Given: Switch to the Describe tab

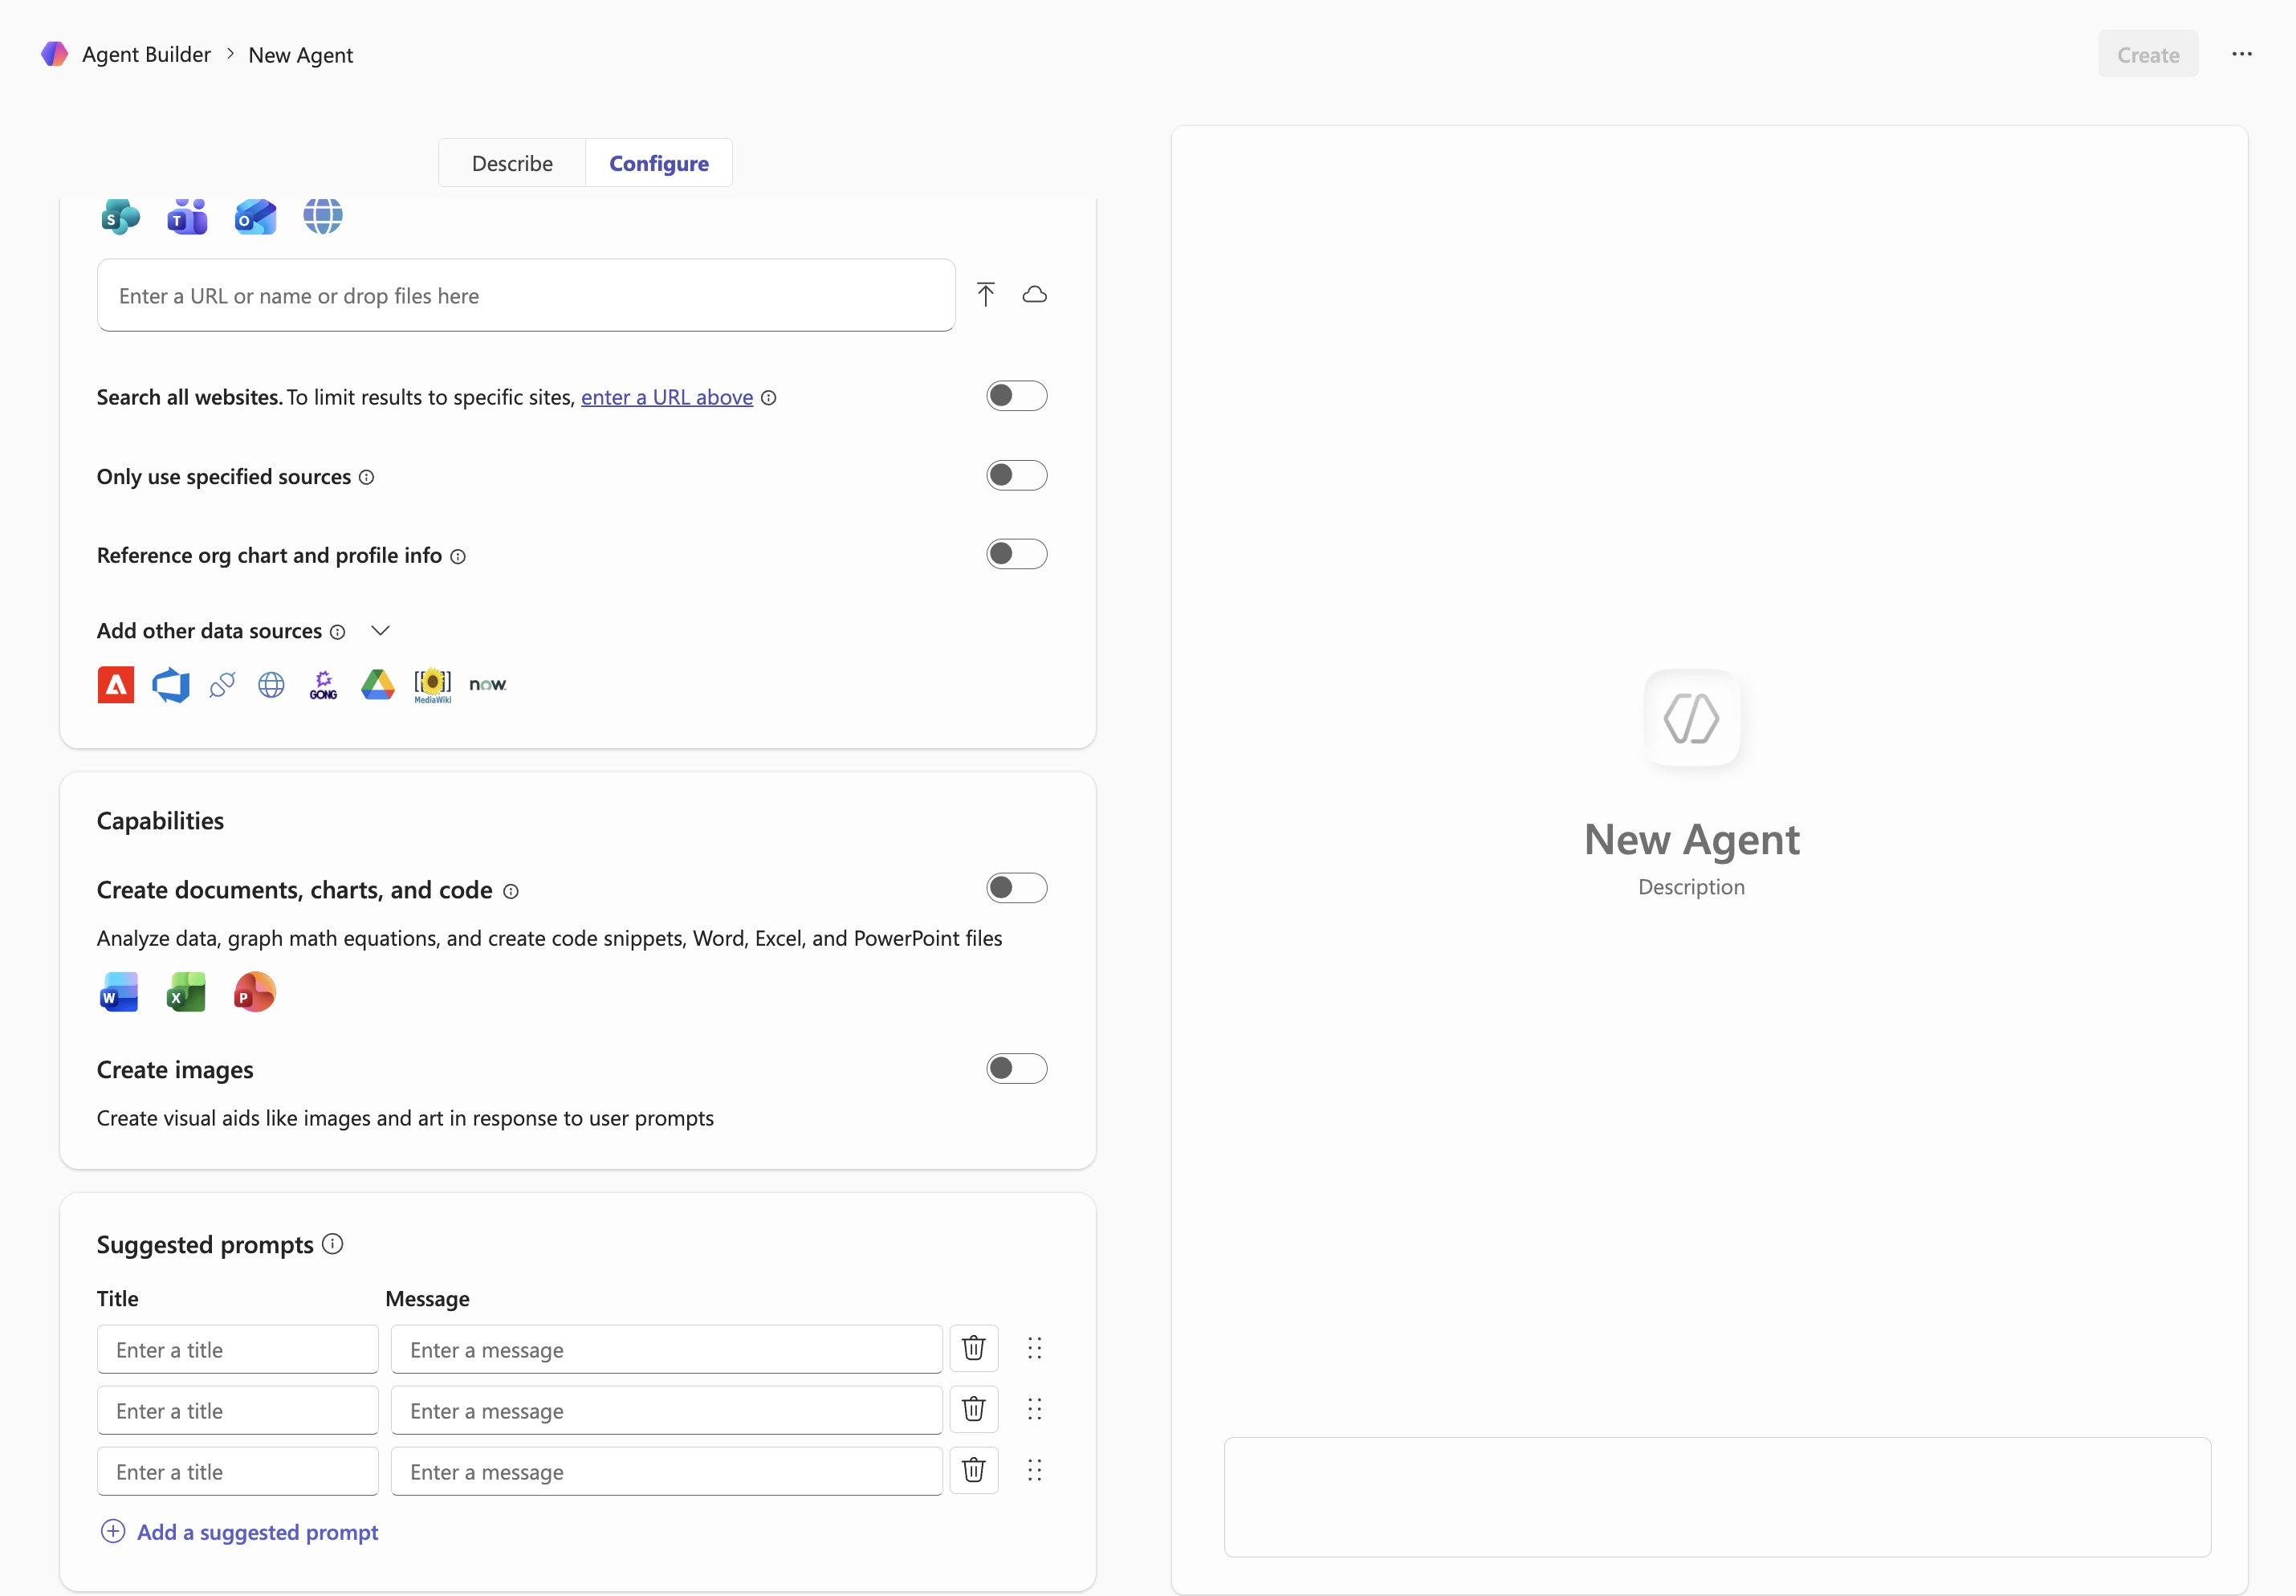Looking at the screenshot, I should point(512,163).
